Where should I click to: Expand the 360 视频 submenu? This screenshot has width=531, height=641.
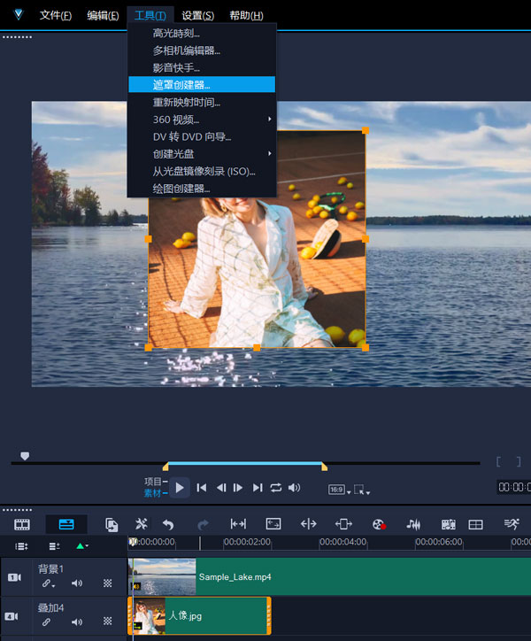click(176, 120)
